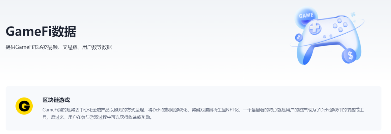The width and height of the screenshot is (391, 134).
Task: Click the two small center dots on controller
Action: (x=328, y=36)
